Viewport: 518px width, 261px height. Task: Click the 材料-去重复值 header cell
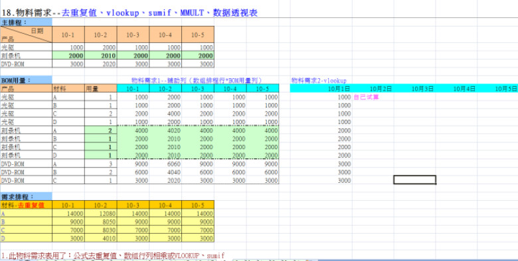tap(26, 205)
